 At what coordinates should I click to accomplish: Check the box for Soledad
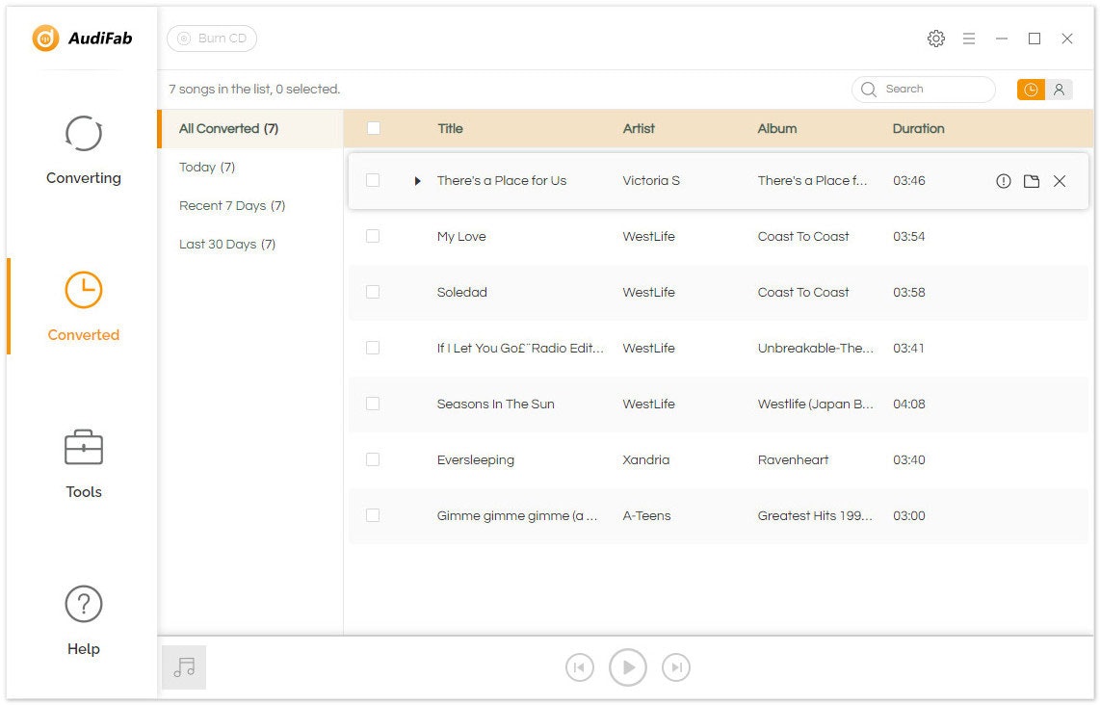coord(373,292)
